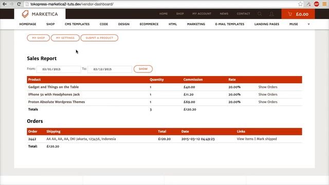The height and width of the screenshot is (185, 329).
Task: Open E-MAIL TEMPLATES category
Action: click(230, 24)
